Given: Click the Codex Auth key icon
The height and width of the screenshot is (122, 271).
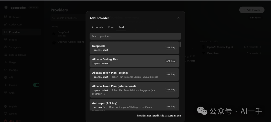Looking at the screenshot, I should pos(6,24).
